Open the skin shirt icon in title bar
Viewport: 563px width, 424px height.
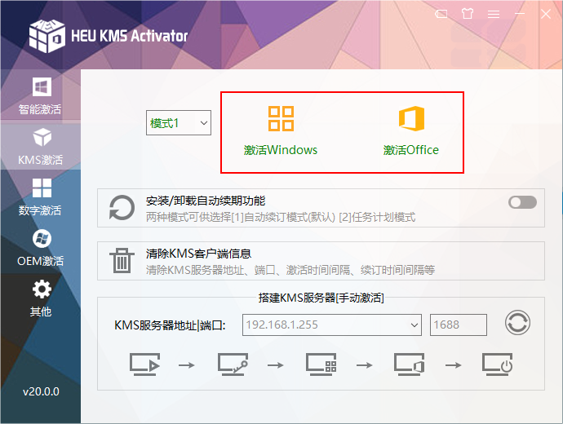pyautogui.click(x=468, y=14)
